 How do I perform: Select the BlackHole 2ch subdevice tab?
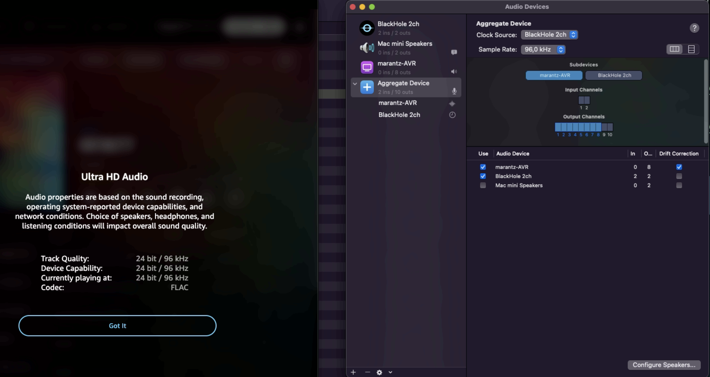(x=614, y=75)
